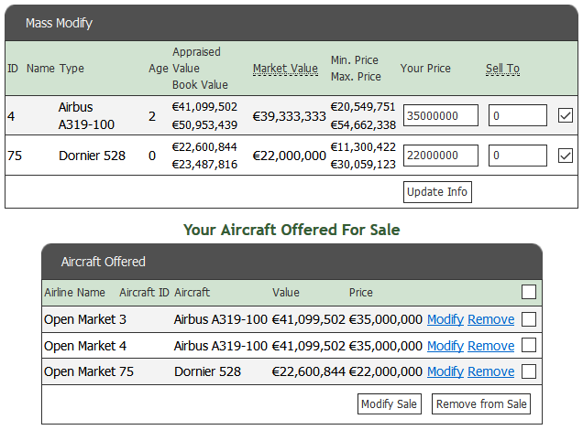Remove the Dornier 528 offer via link
This screenshot has height=430, width=583.
click(490, 371)
